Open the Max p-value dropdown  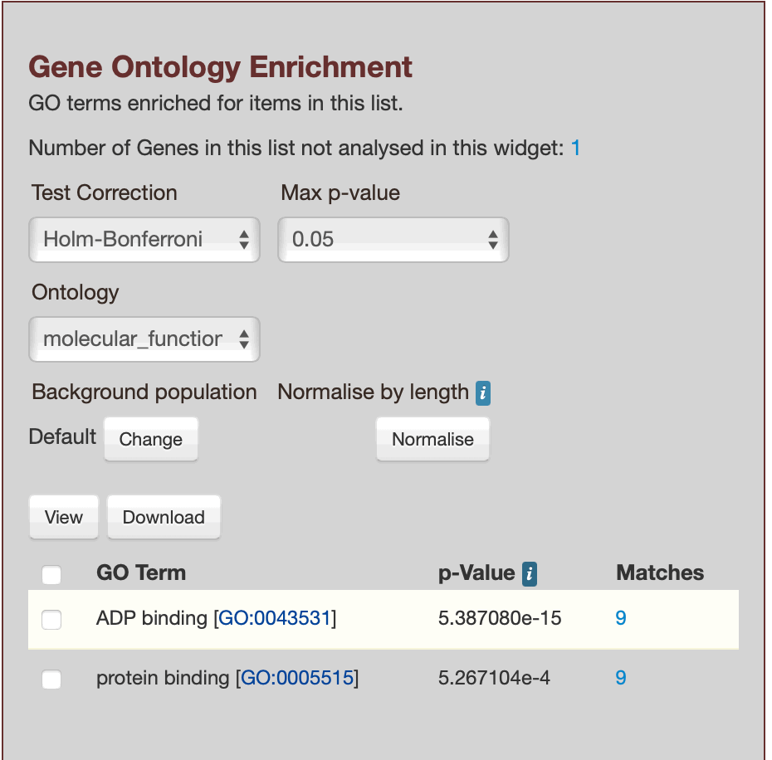(x=393, y=240)
